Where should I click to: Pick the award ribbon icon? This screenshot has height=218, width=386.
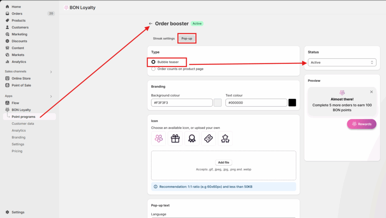click(192, 139)
